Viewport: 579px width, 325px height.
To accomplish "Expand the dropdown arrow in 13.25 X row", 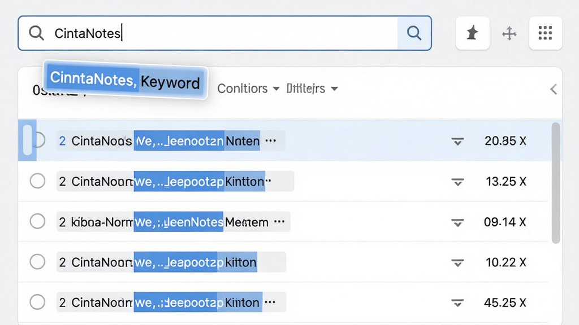I will tap(457, 182).
